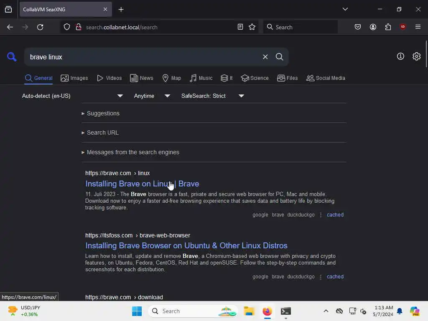
Task: Open the SafeSearch: Strict dropdown
Action: point(213,96)
